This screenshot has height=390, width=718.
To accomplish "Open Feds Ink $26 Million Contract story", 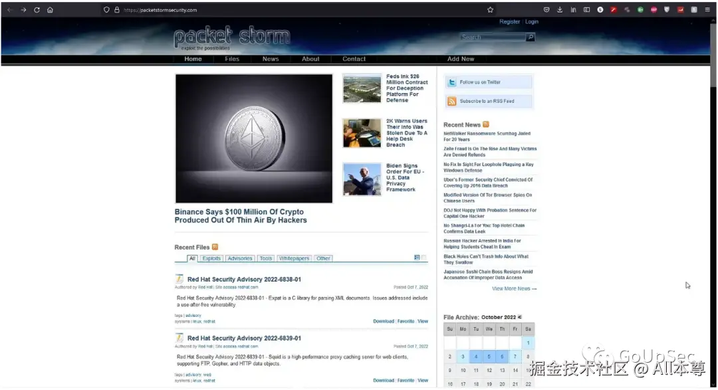I will coord(407,88).
